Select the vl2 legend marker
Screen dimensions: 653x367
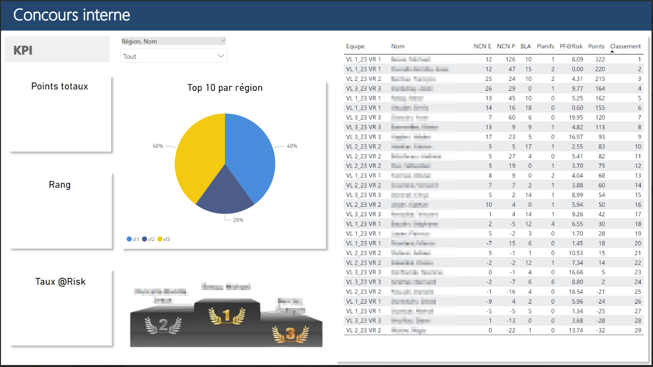(145, 240)
